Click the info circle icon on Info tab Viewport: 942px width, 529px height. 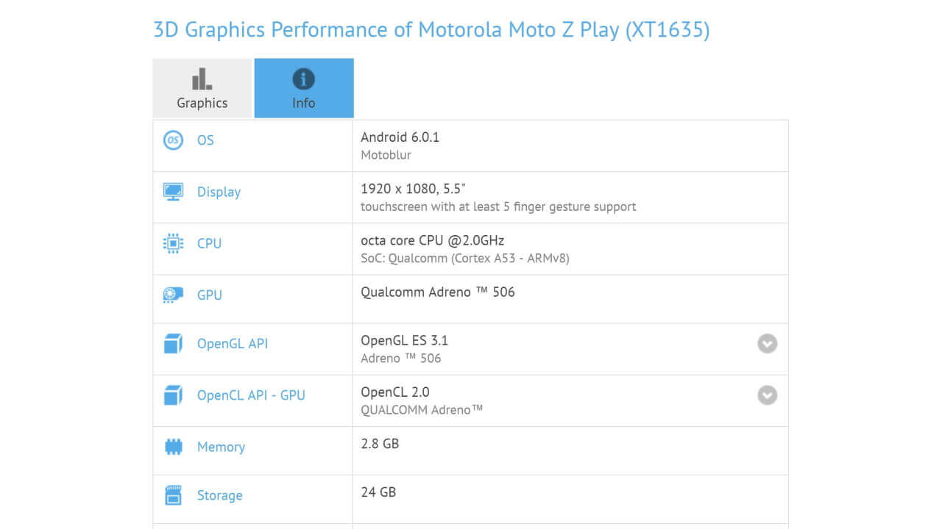coord(303,78)
